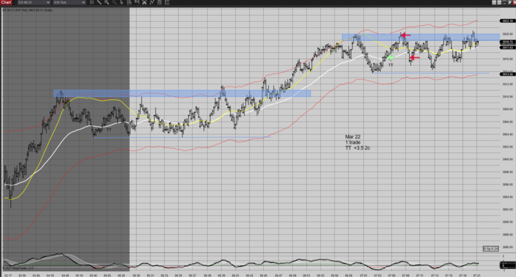The height and width of the screenshot is (277, 516).
Task: Select the upper blue resistance zone rectangle
Action: (x=421, y=37)
